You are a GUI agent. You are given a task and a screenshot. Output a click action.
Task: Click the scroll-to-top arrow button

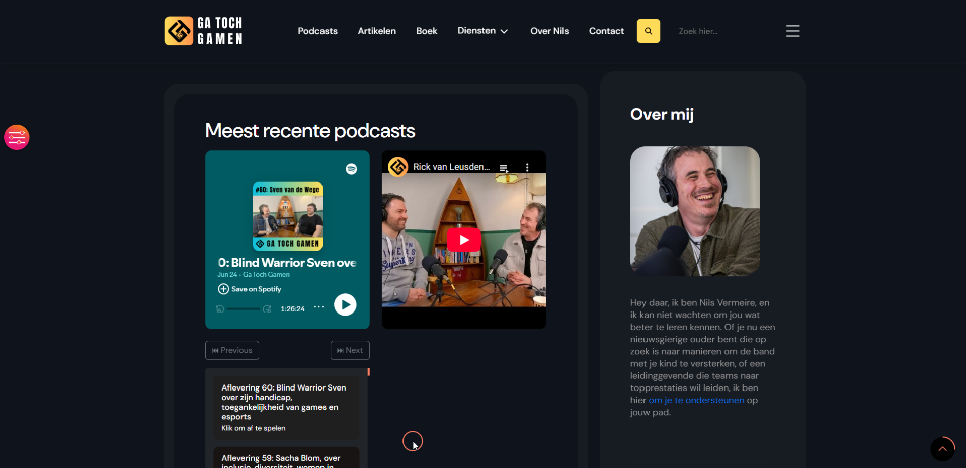pos(942,449)
